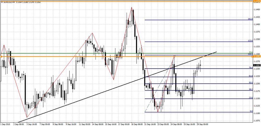Image resolution: width=261 pixels, height=126 pixels.
Task: Click the 1.1325 price axis label
Action: coord(257,47)
